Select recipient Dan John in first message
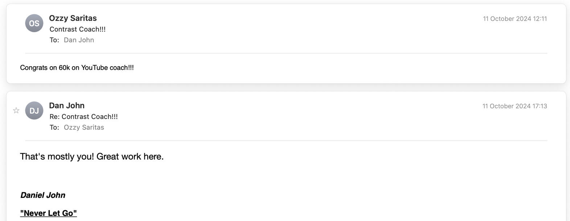570x221 pixels. (79, 40)
